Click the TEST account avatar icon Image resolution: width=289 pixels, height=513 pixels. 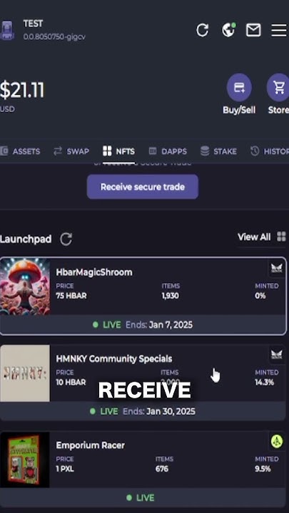[x=7, y=31]
